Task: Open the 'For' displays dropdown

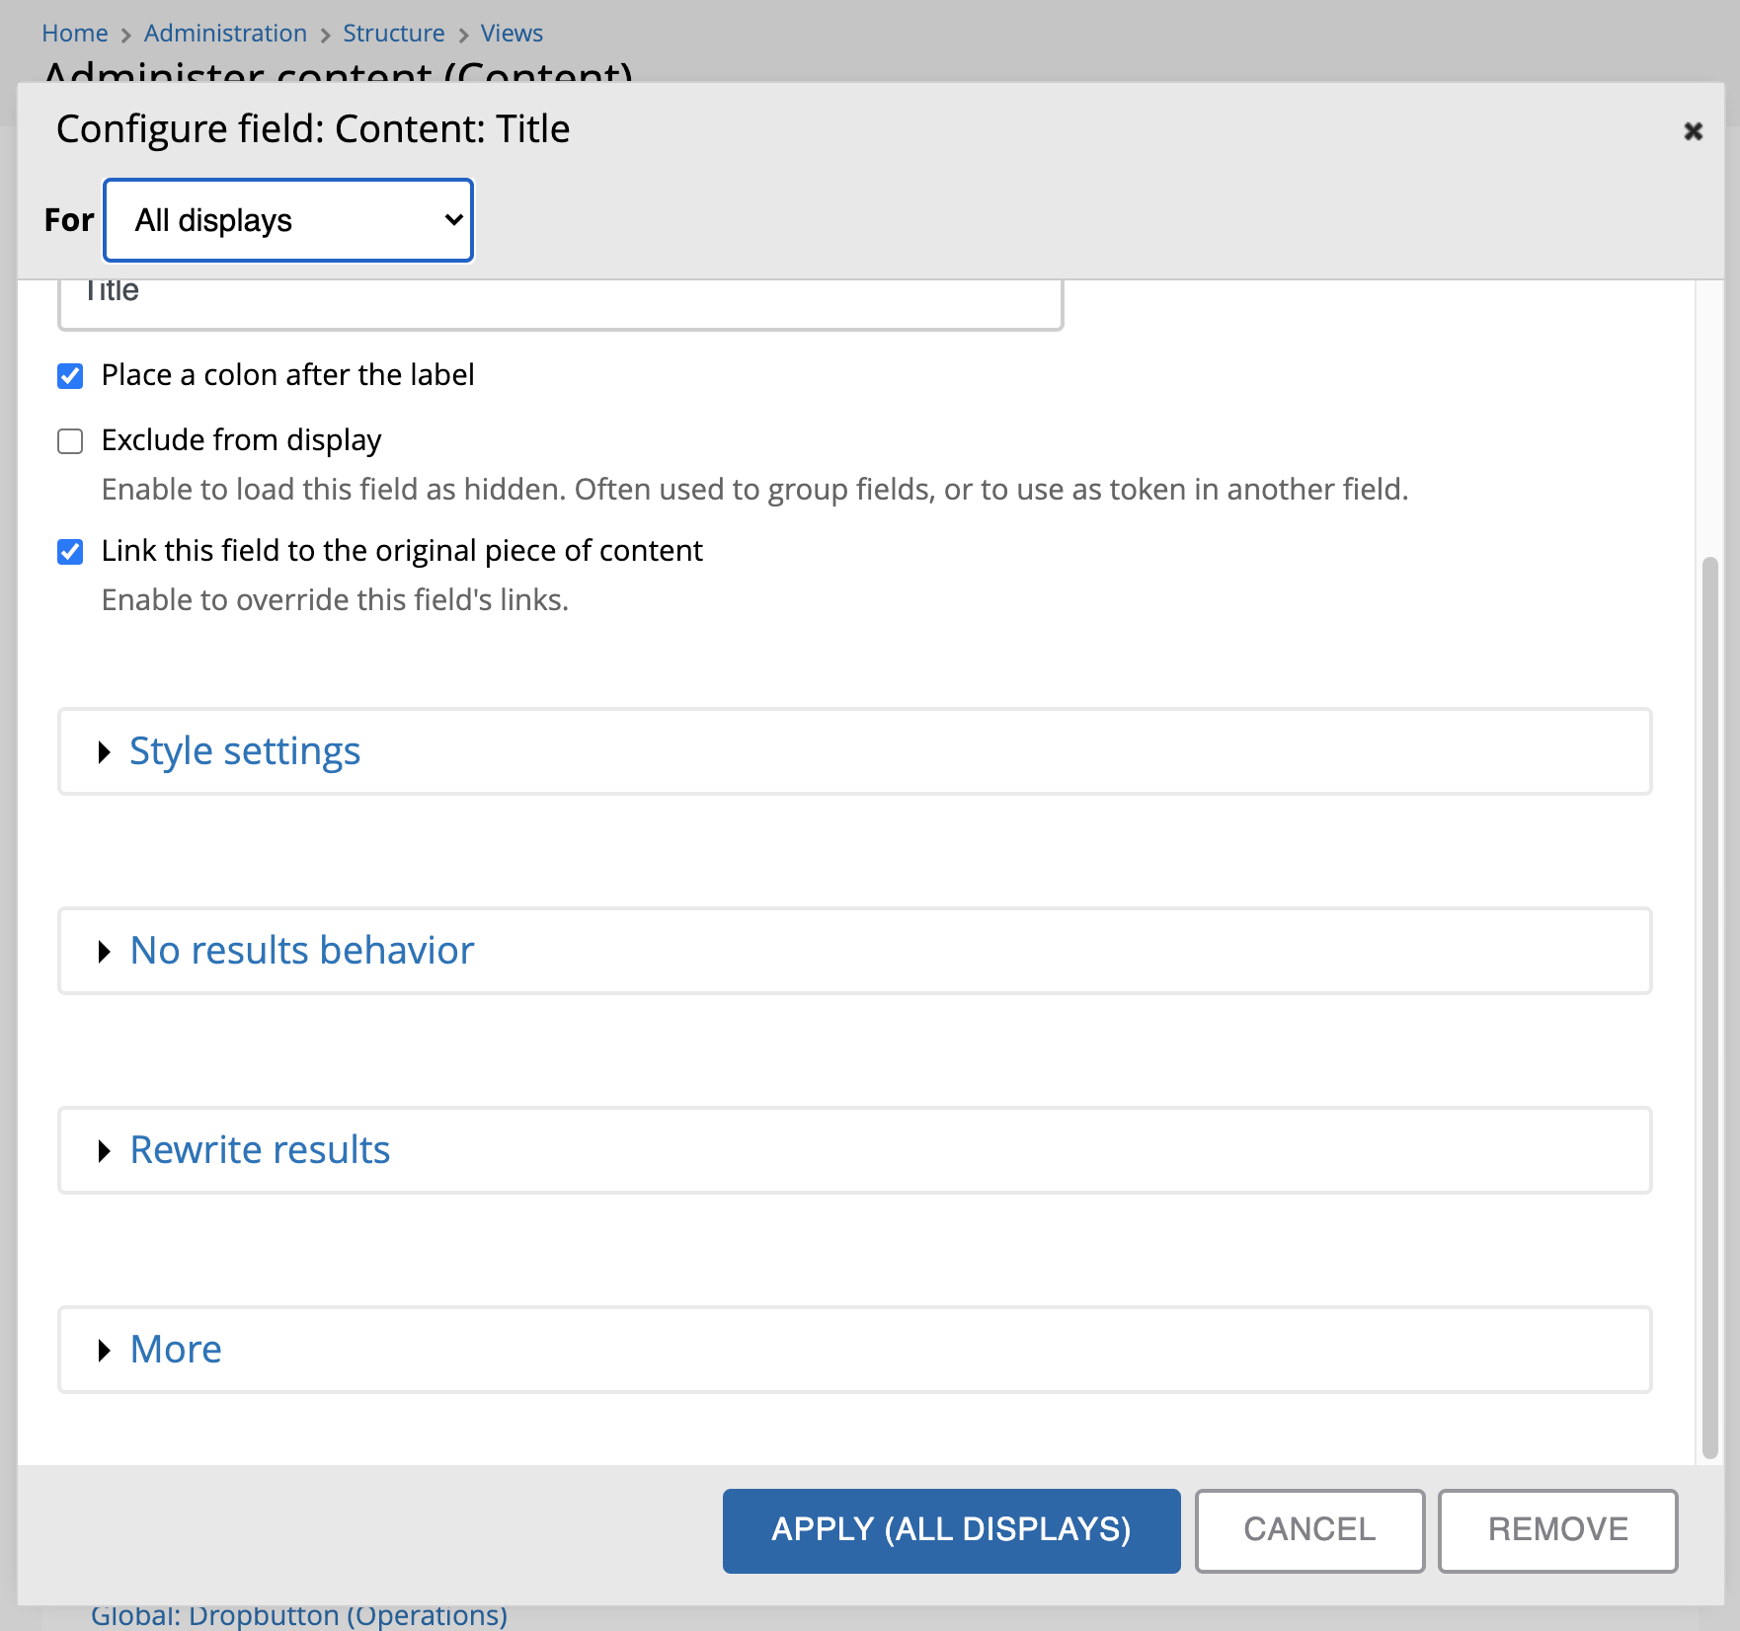Action: 287,220
